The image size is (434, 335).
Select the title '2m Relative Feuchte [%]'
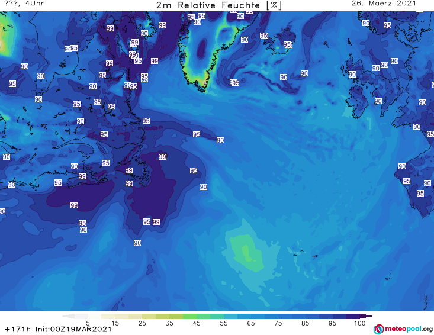click(x=219, y=5)
